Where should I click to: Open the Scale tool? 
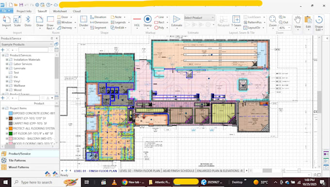pyautogui.click(x=17, y=21)
